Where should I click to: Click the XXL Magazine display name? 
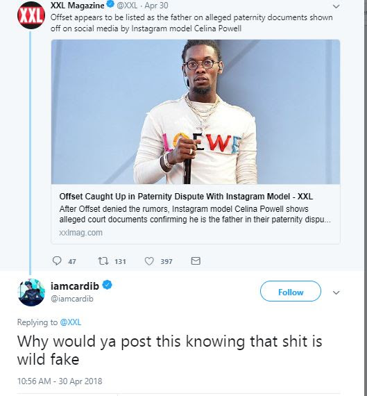click(77, 6)
